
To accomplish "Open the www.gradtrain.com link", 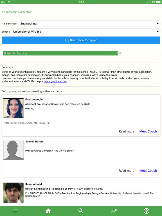I will 56,81.
